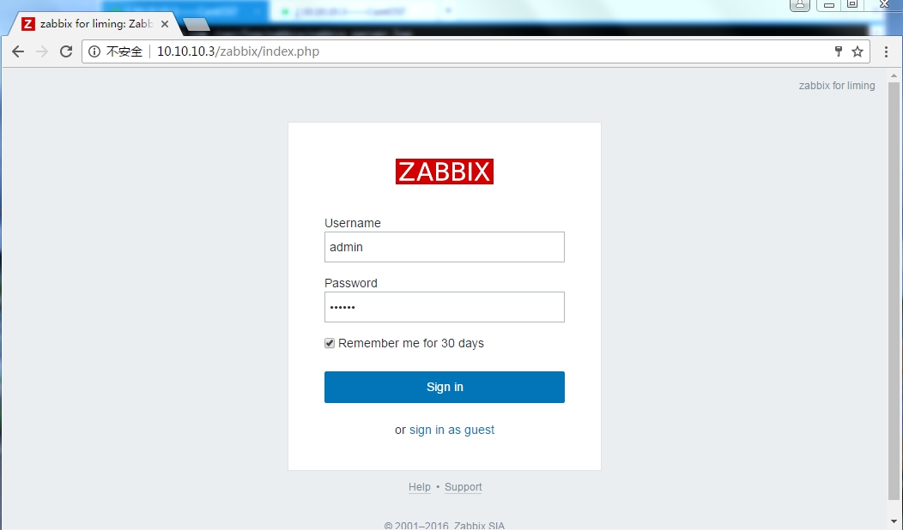Click the Sign in button
Viewport: 903px width, 530px height.
coord(444,387)
